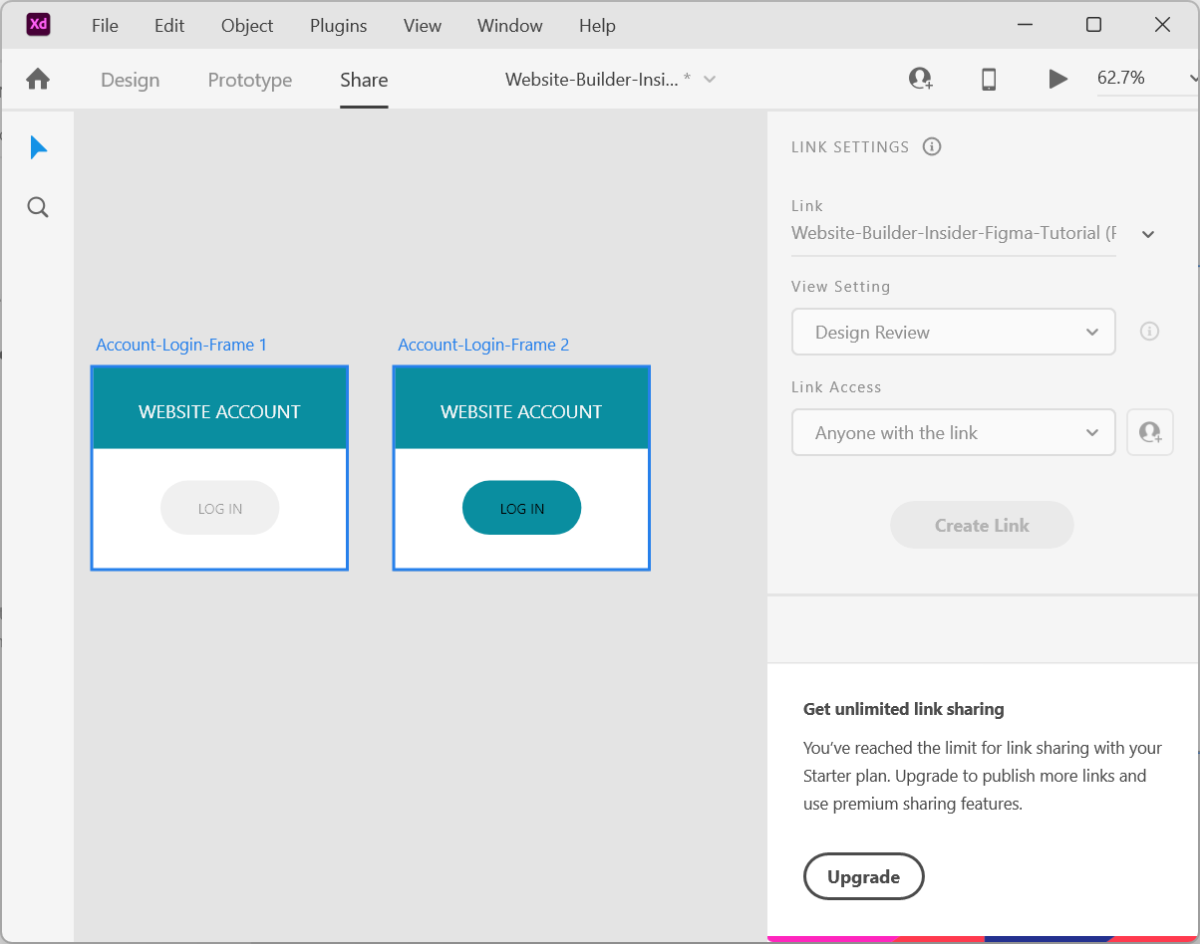
Task: Expand the Link name dropdown chevron
Action: coord(1148,234)
